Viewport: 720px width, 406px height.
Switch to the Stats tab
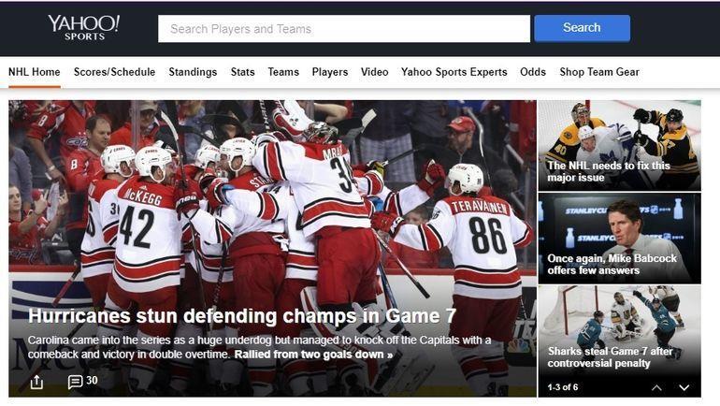pos(242,72)
